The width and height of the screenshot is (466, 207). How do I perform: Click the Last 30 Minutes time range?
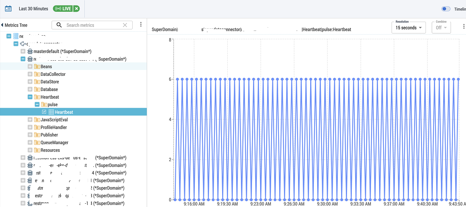coord(34,9)
